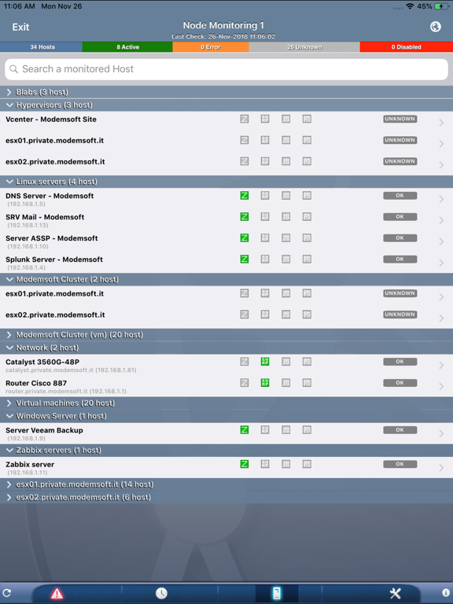This screenshot has height=604, width=453.
Task: Open the history clock tab
Action: [x=161, y=593]
